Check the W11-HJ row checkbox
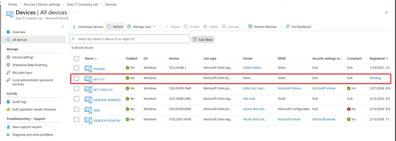The height and width of the screenshot is (141, 396). pos(76,78)
